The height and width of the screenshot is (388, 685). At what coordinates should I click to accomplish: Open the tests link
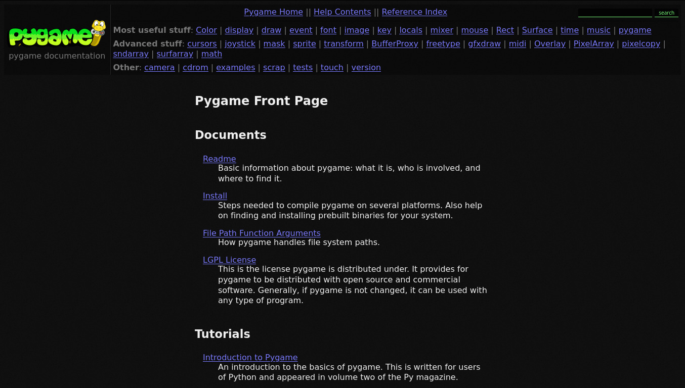303,68
